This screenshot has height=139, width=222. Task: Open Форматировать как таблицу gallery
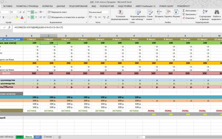(x=138, y=15)
